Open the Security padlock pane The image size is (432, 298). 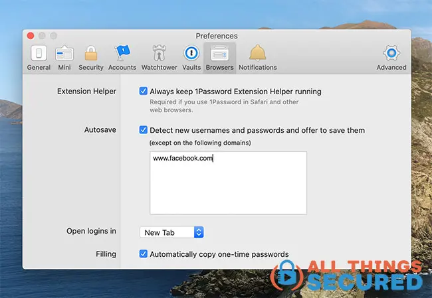[90, 58]
